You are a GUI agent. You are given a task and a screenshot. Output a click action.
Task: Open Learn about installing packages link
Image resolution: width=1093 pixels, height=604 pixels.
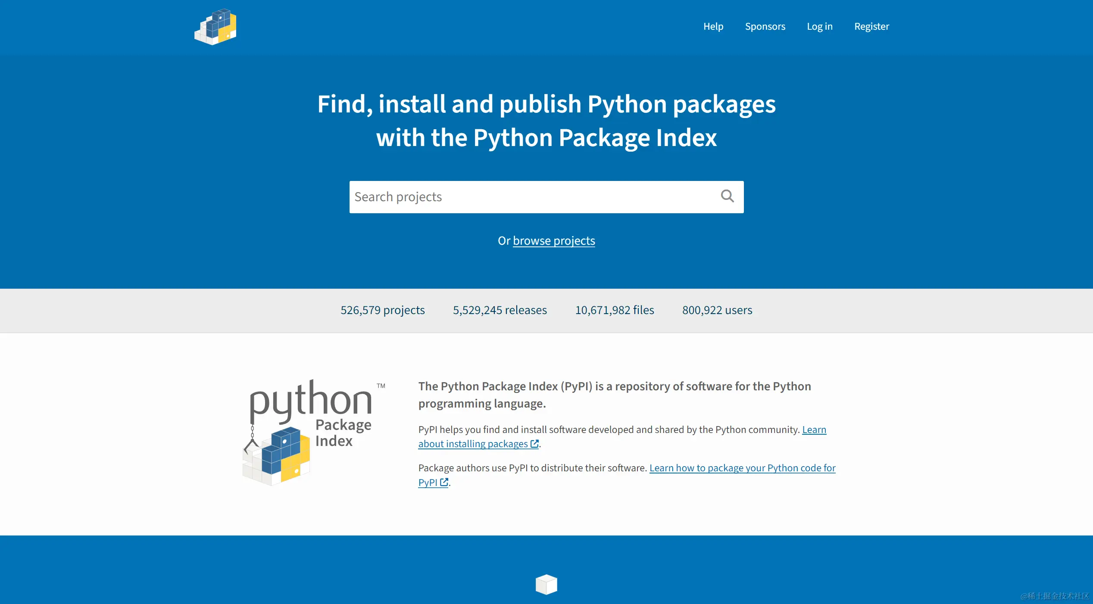472,444
